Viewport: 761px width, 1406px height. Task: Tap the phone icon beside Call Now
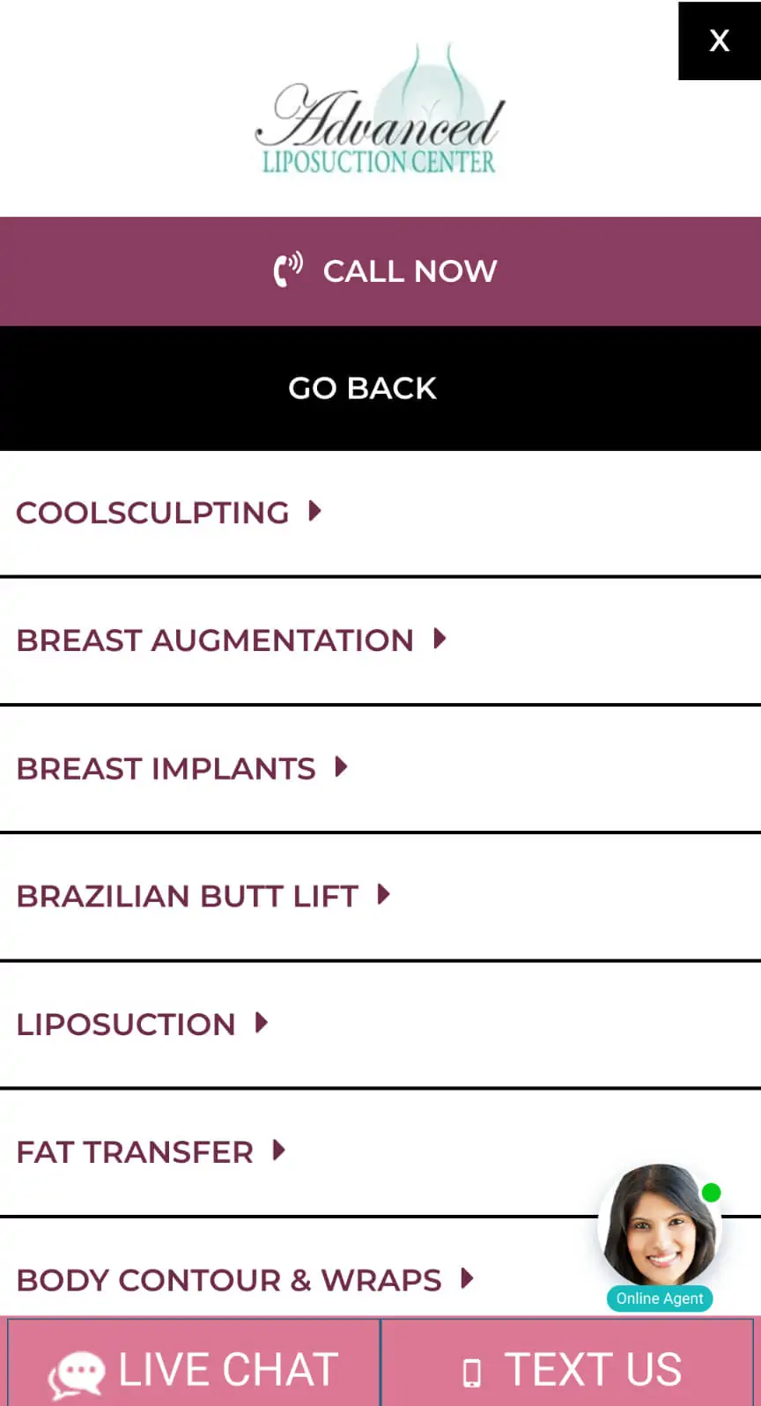click(287, 270)
